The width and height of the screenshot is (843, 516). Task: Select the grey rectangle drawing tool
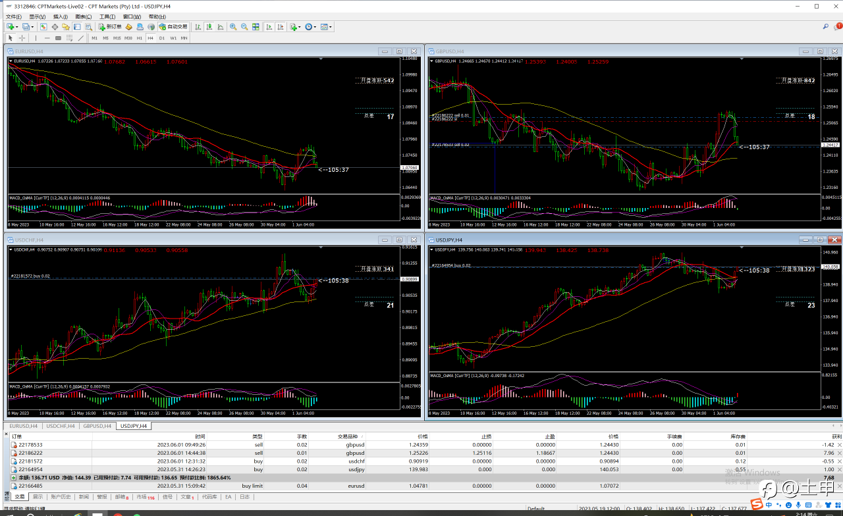[58, 38]
